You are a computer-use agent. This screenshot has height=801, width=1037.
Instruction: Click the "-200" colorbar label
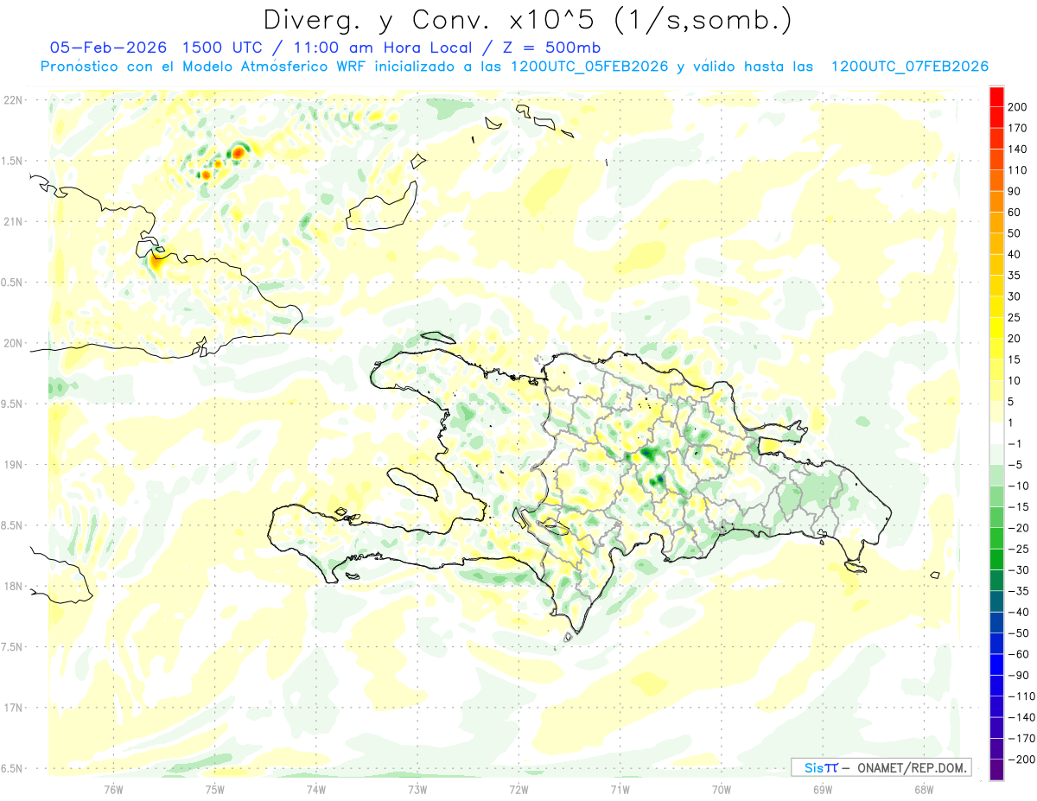(x=1021, y=760)
